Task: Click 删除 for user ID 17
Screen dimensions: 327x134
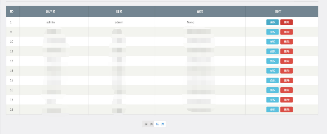Action: pyautogui.click(x=286, y=100)
